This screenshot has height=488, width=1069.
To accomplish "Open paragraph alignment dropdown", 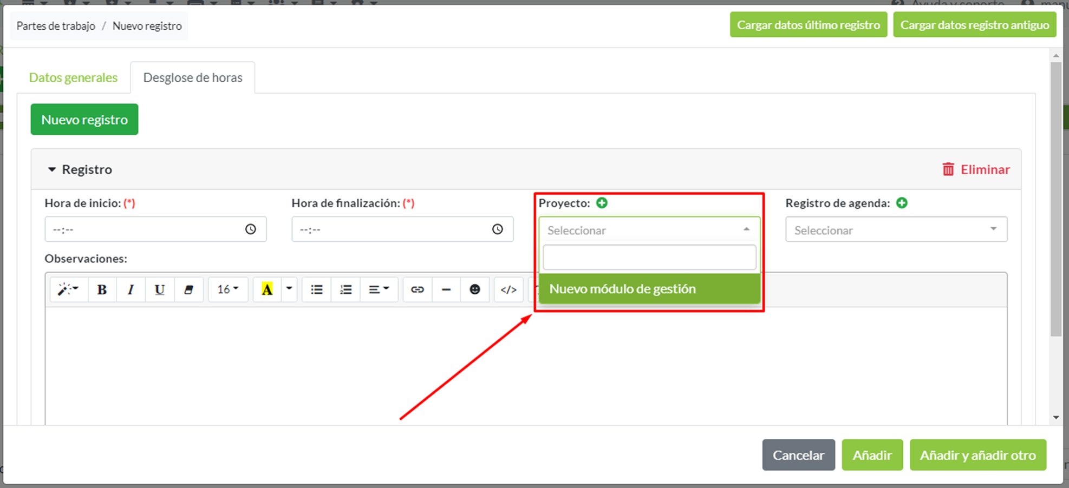I will tap(379, 289).
